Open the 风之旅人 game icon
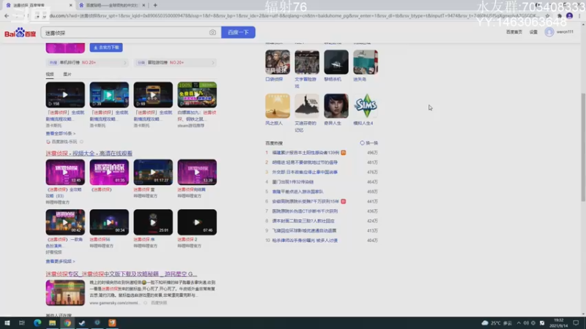Screen dimensions: 586x329 pyautogui.click(x=278, y=106)
